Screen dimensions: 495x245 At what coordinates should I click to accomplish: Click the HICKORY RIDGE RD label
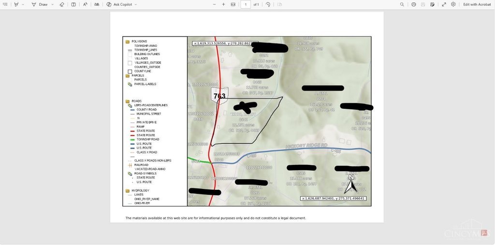point(306,146)
